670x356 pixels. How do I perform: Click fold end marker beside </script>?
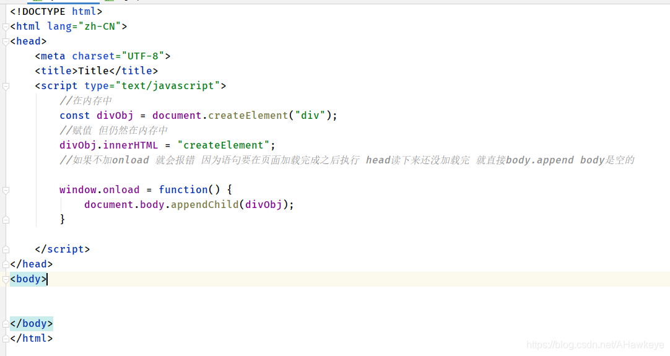point(6,250)
